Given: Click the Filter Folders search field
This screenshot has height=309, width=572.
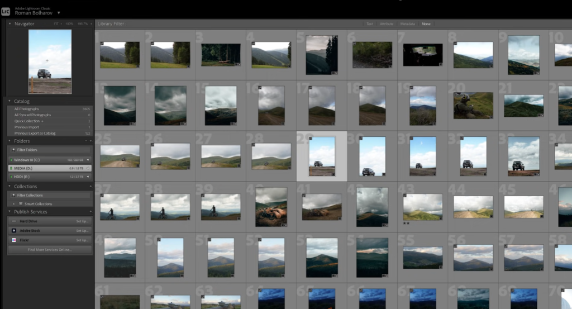Looking at the screenshot, I should coord(49,150).
